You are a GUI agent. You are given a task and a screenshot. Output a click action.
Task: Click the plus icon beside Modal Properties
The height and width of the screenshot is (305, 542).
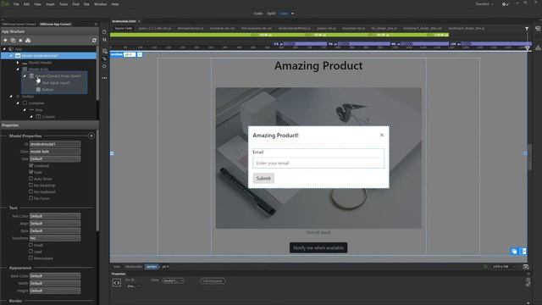point(91,136)
